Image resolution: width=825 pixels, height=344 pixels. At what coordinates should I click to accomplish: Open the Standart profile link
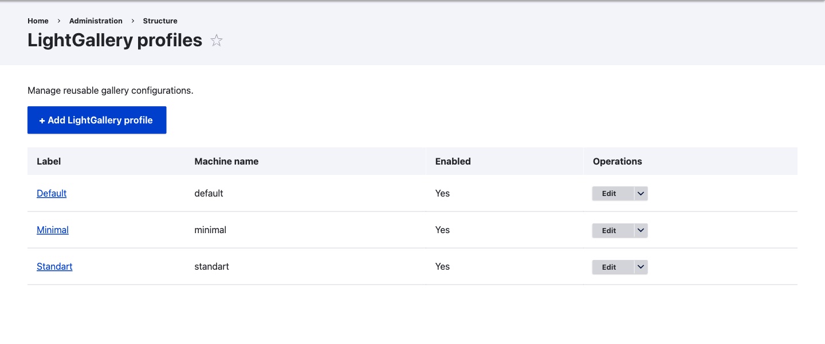(x=54, y=266)
